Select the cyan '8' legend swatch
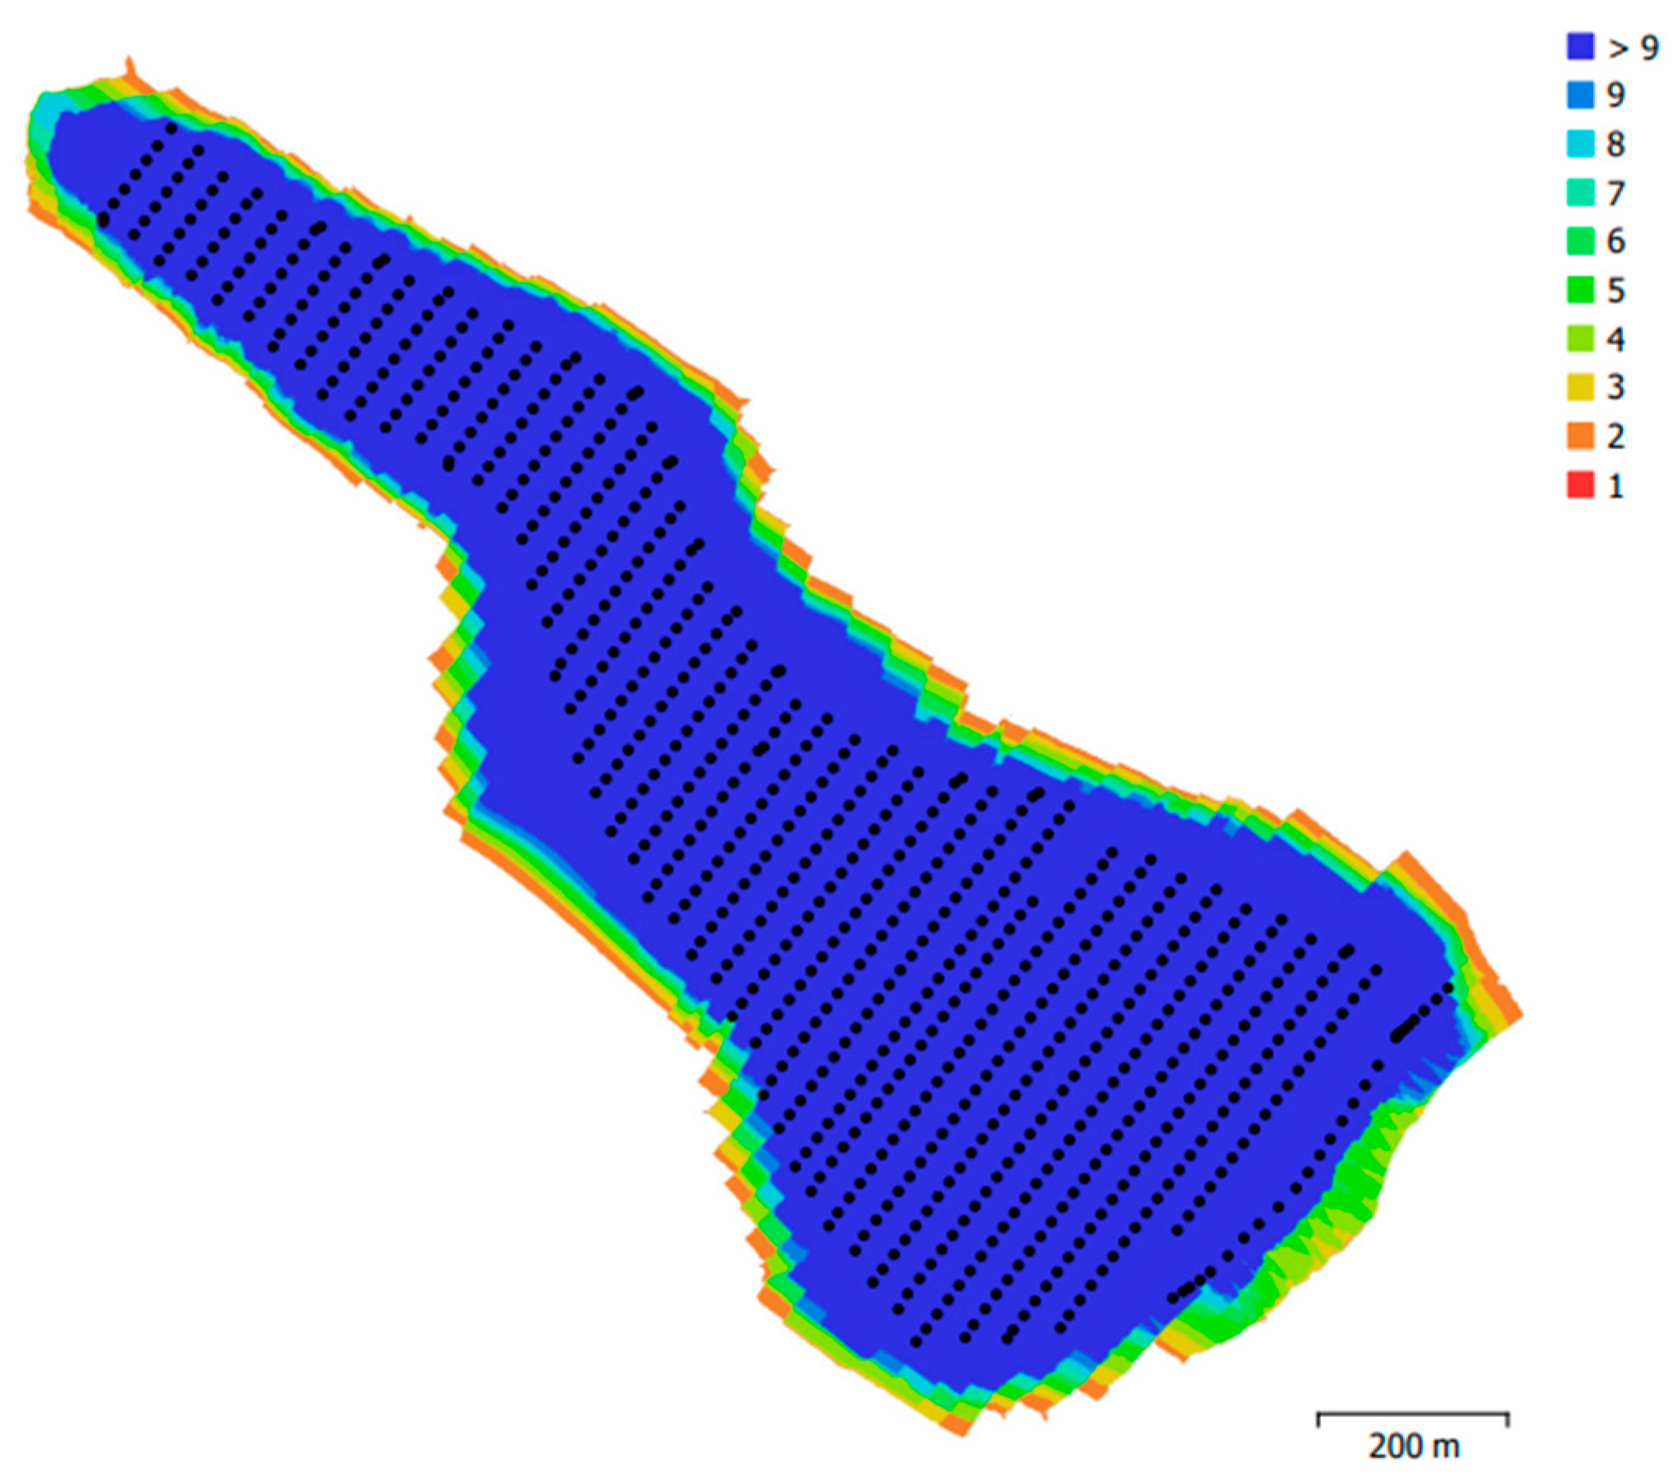 point(1579,144)
